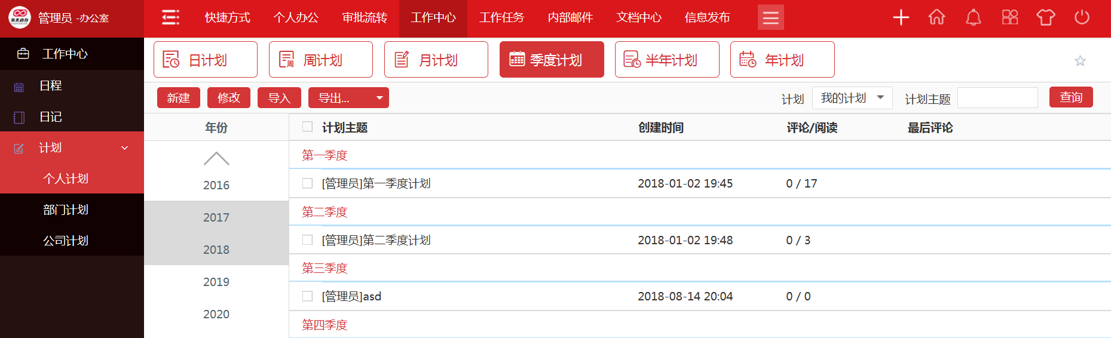Image resolution: width=1111 pixels, height=338 pixels.
Task: Check the 第一季度计划 row checkbox
Action: (307, 183)
